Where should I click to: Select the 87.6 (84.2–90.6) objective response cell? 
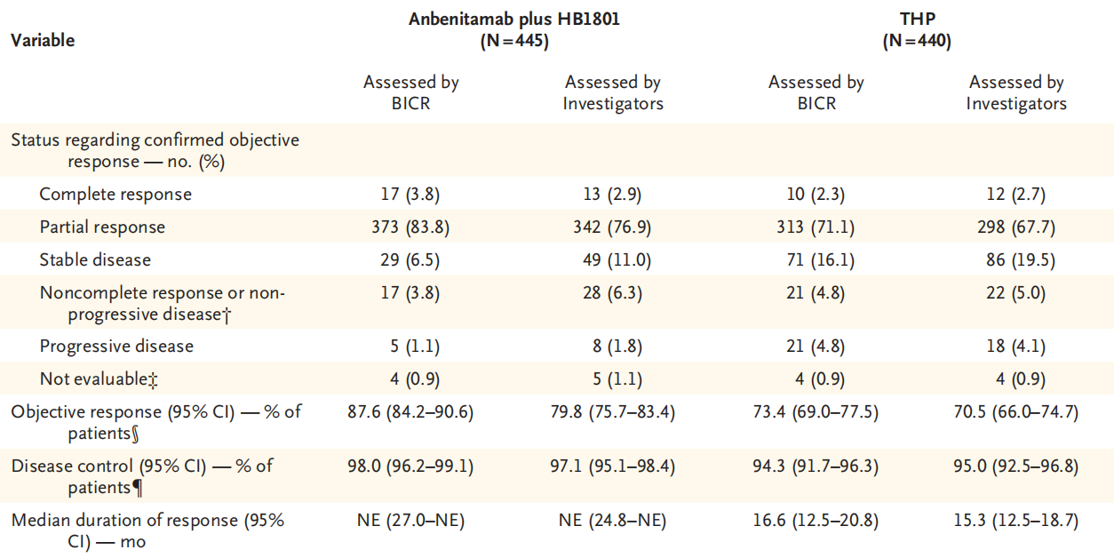pos(410,413)
